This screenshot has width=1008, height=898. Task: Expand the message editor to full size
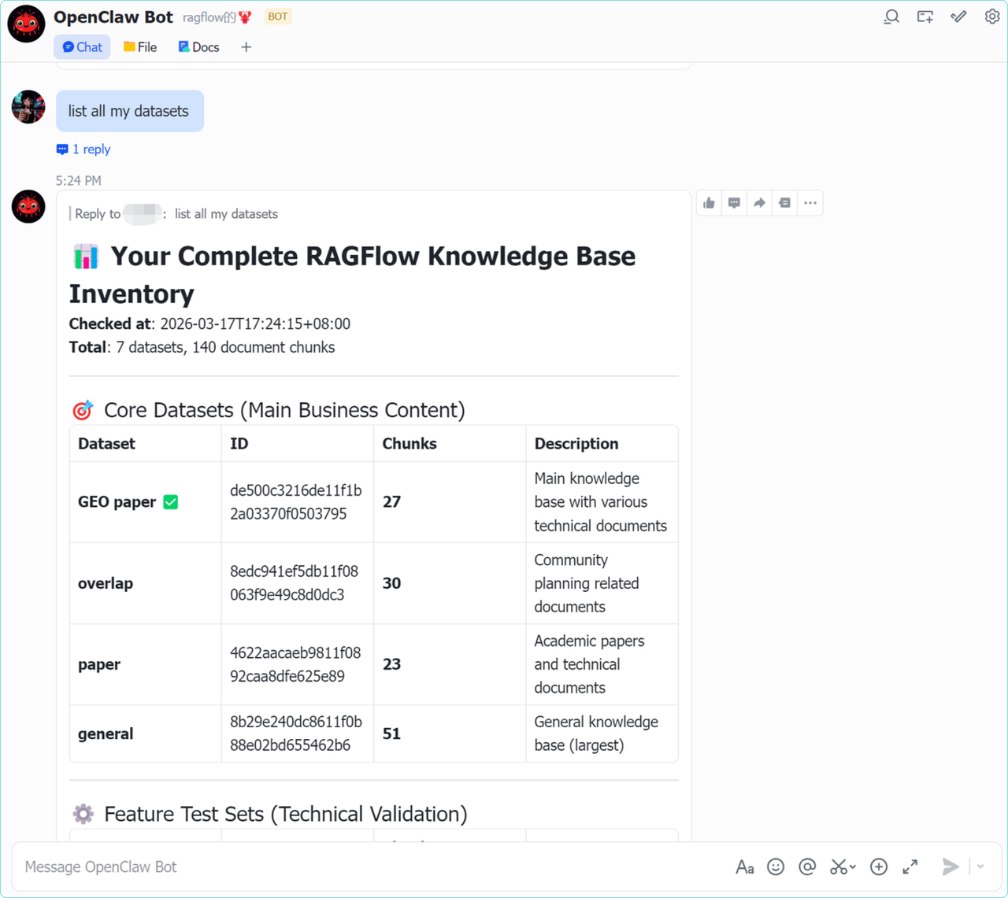pyautogui.click(x=910, y=867)
